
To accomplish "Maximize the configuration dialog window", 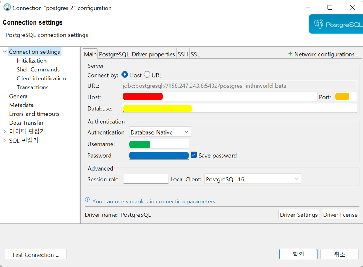I will coord(330,8).
